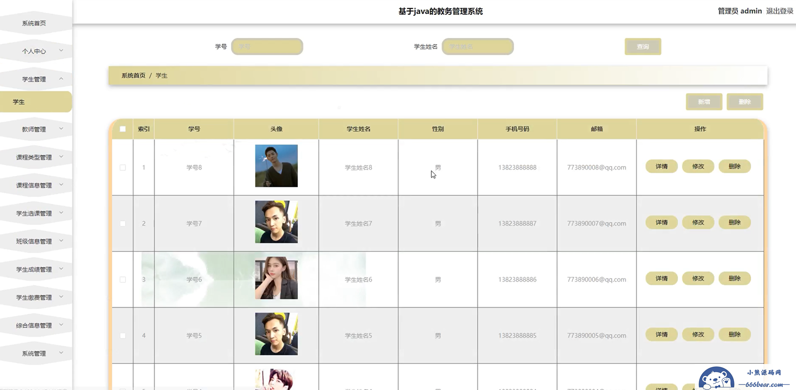Click email 773890005@qq.com
This screenshot has height=390, width=796.
(597, 336)
